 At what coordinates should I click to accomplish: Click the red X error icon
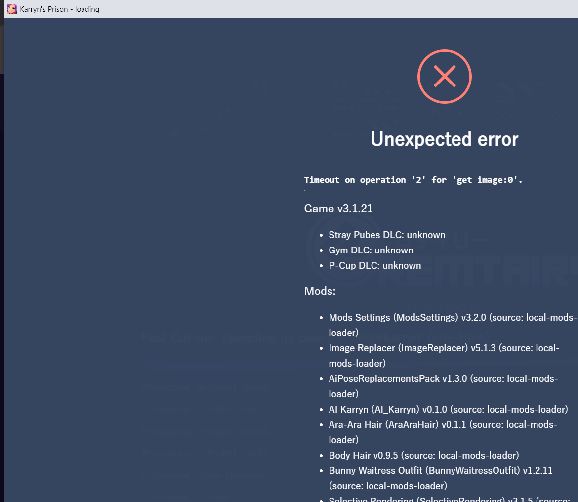444,77
